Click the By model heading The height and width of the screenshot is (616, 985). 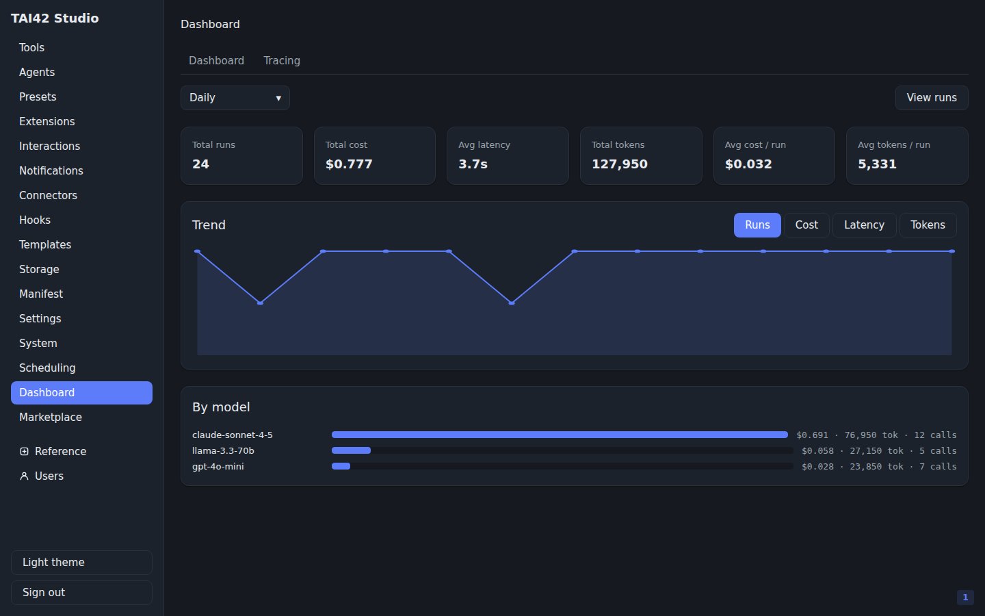pyautogui.click(x=221, y=407)
